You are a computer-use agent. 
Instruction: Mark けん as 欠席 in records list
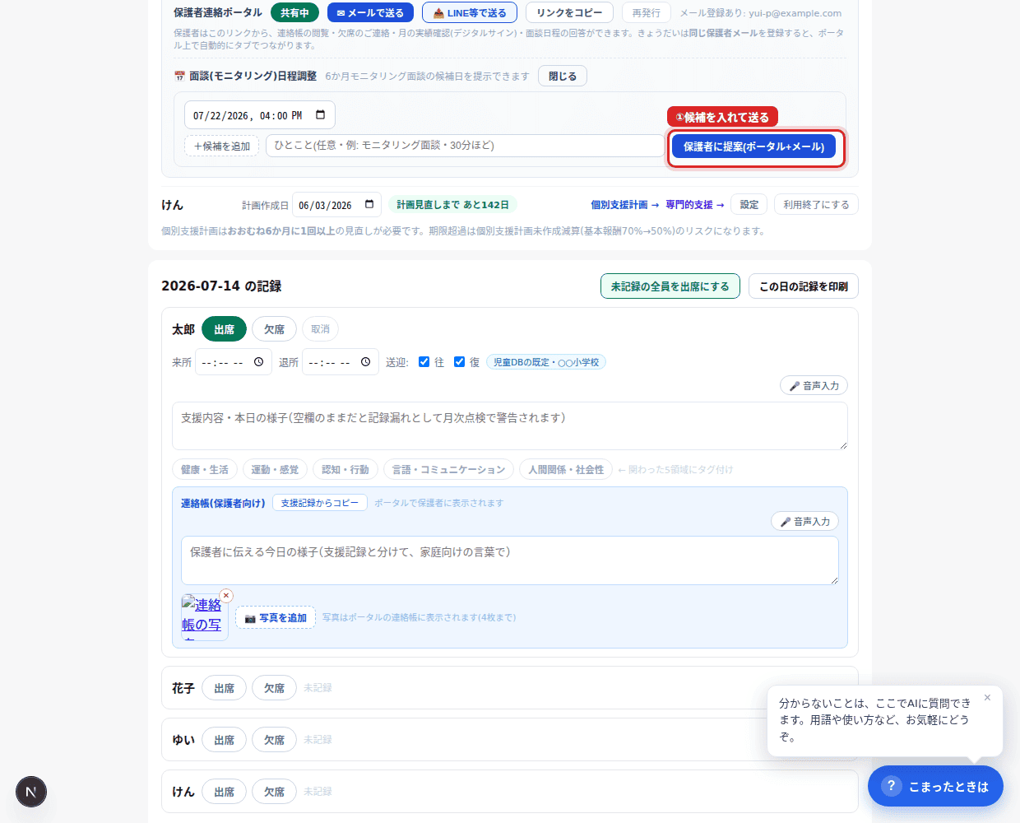pos(274,792)
